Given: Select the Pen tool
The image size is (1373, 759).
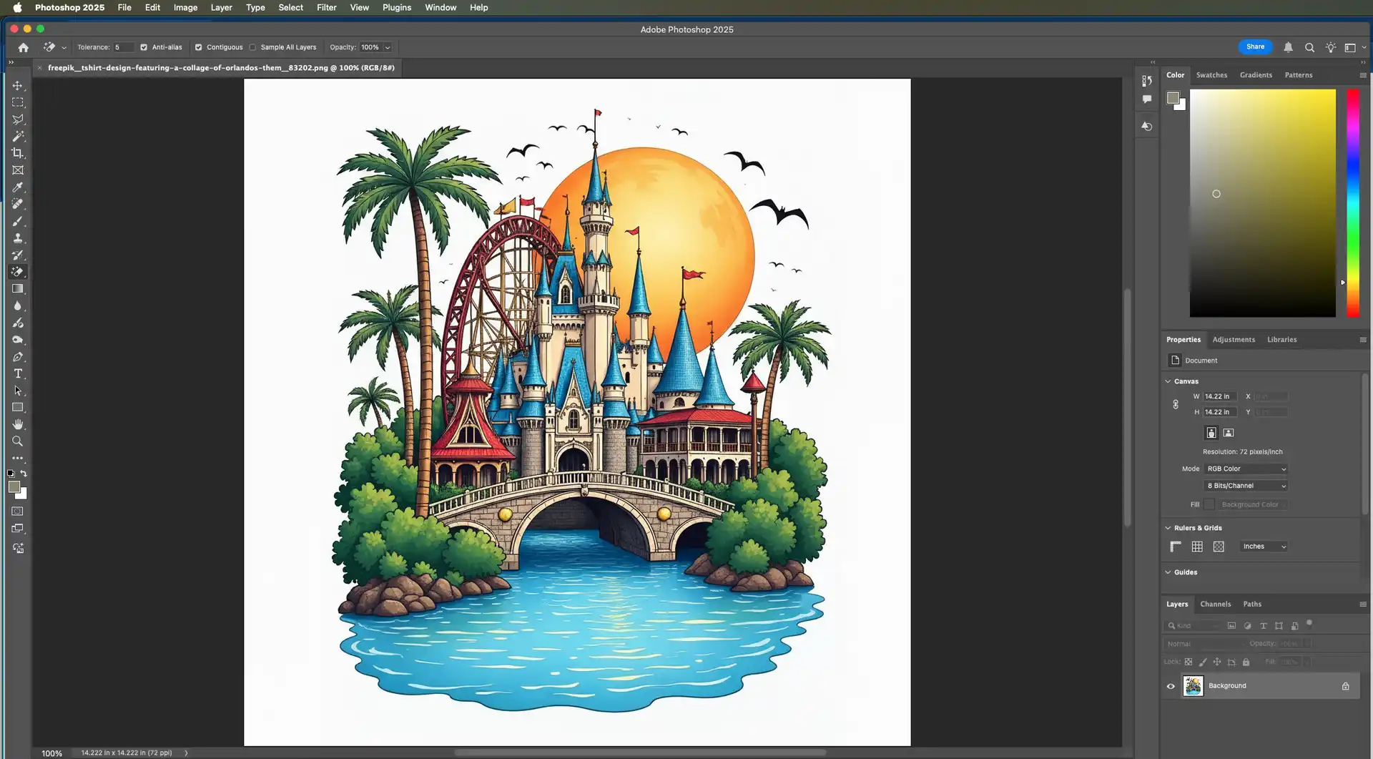Looking at the screenshot, I should (x=18, y=357).
